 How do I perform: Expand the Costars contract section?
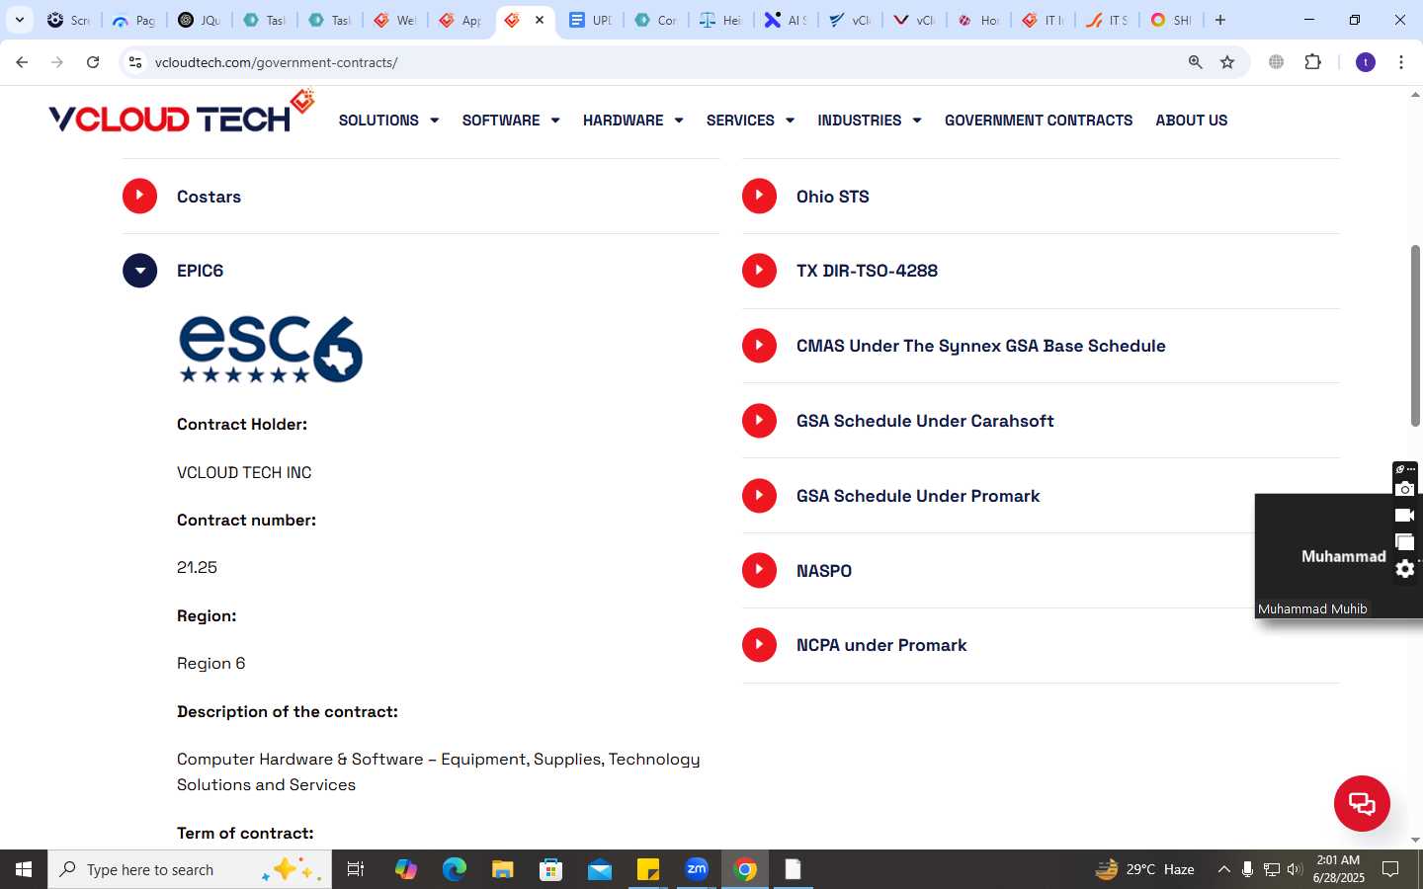[420, 197]
